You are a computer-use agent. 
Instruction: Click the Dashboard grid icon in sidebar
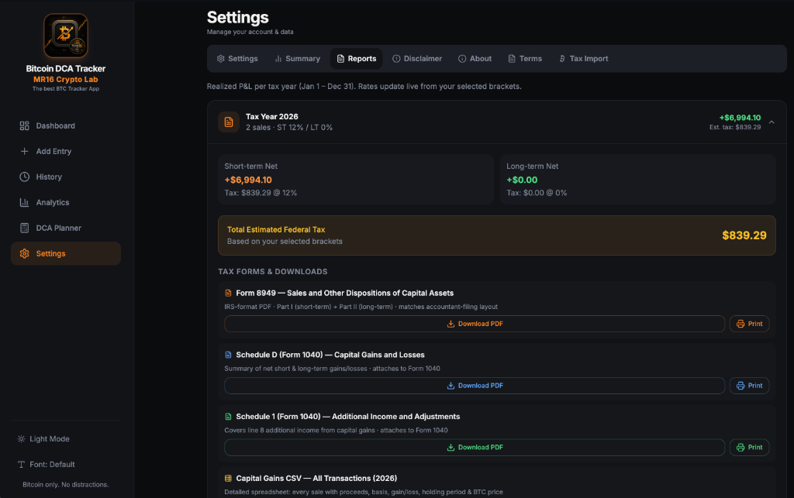click(24, 126)
